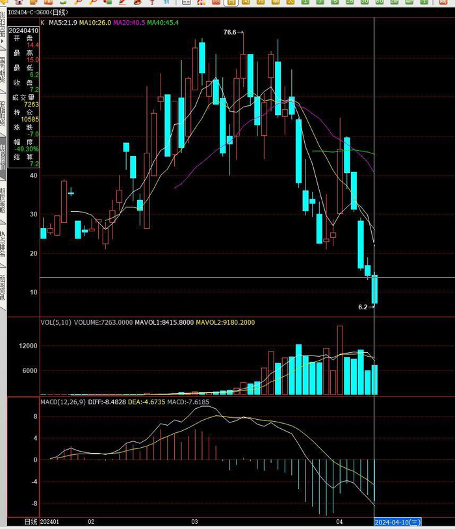This screenshot has height=529, width=455.
Task: Click the 03 month axis label
Action: pos(195,522)
